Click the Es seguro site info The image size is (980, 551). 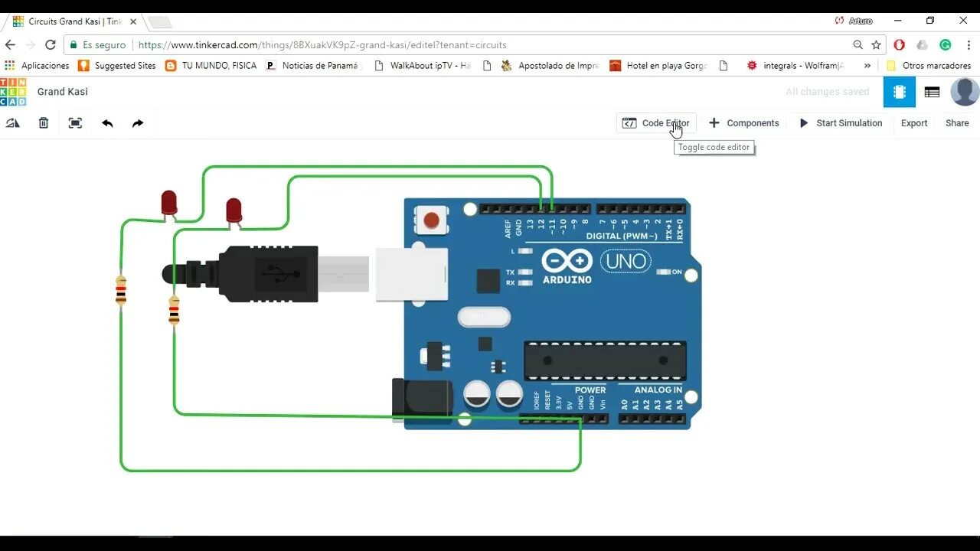click(x=97, y=45)
